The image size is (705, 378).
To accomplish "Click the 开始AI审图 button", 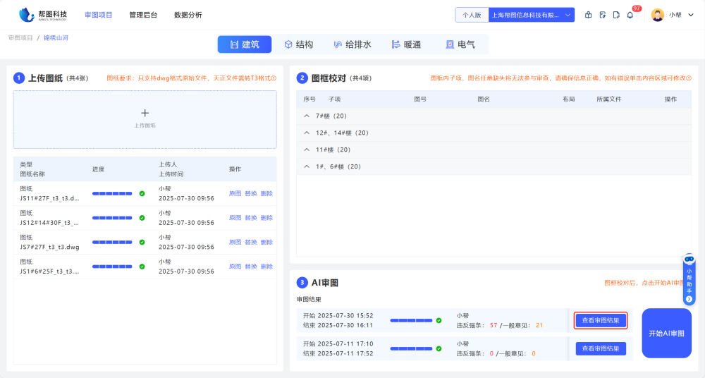I will [x=666, y=333].
